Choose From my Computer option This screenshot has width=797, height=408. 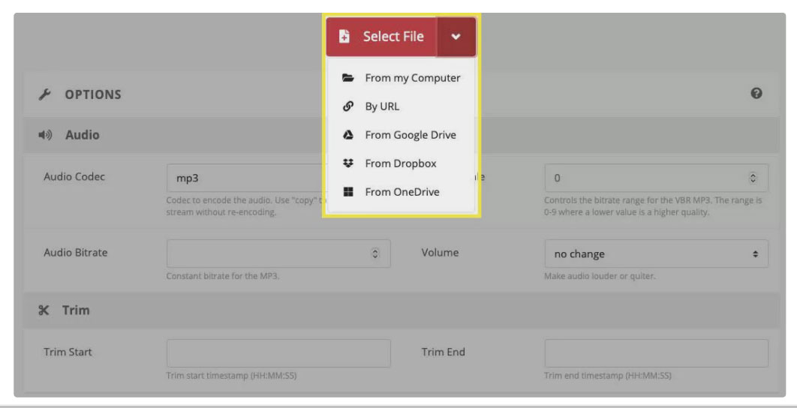click(402, 78)
